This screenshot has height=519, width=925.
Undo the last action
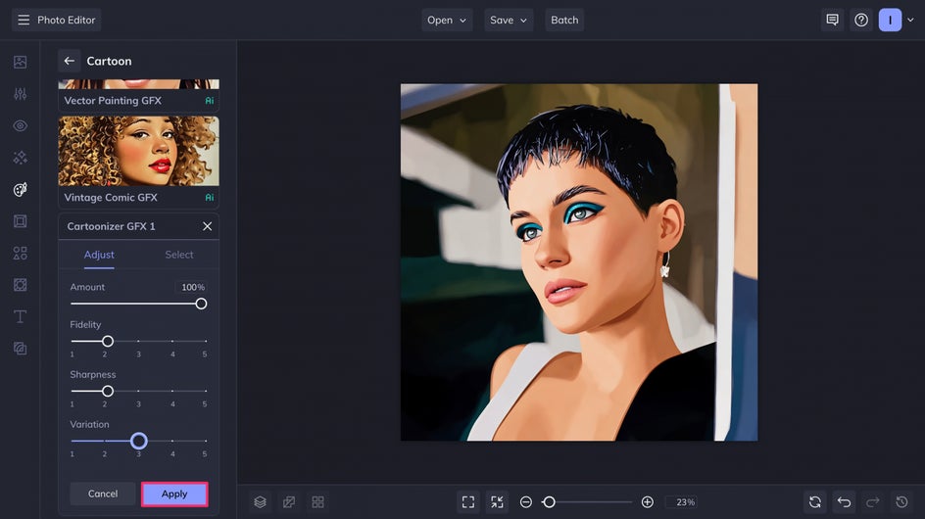click(845, 502)
